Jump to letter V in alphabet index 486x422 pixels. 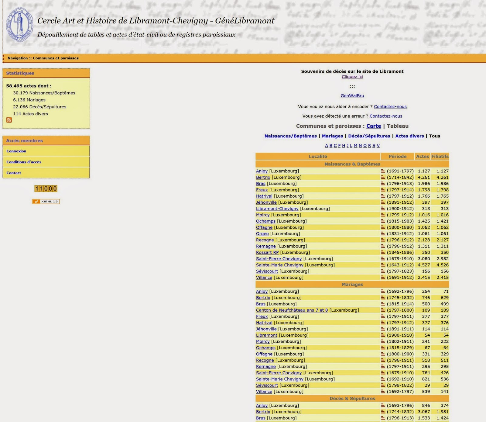(378, 146)
